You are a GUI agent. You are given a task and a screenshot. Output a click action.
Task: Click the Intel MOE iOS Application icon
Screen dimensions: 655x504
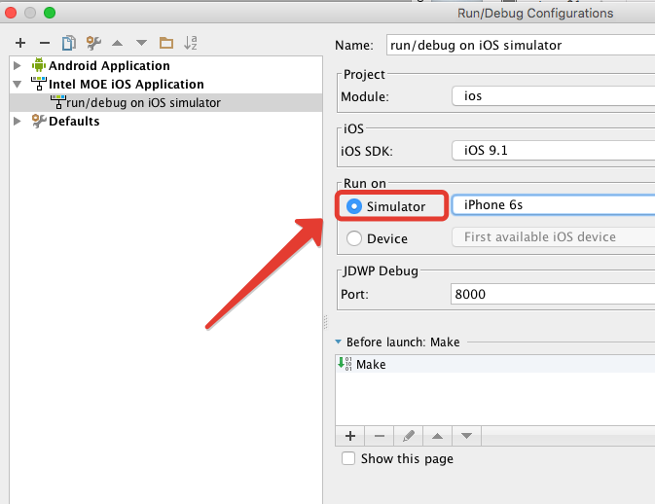[x=39, y=84]
